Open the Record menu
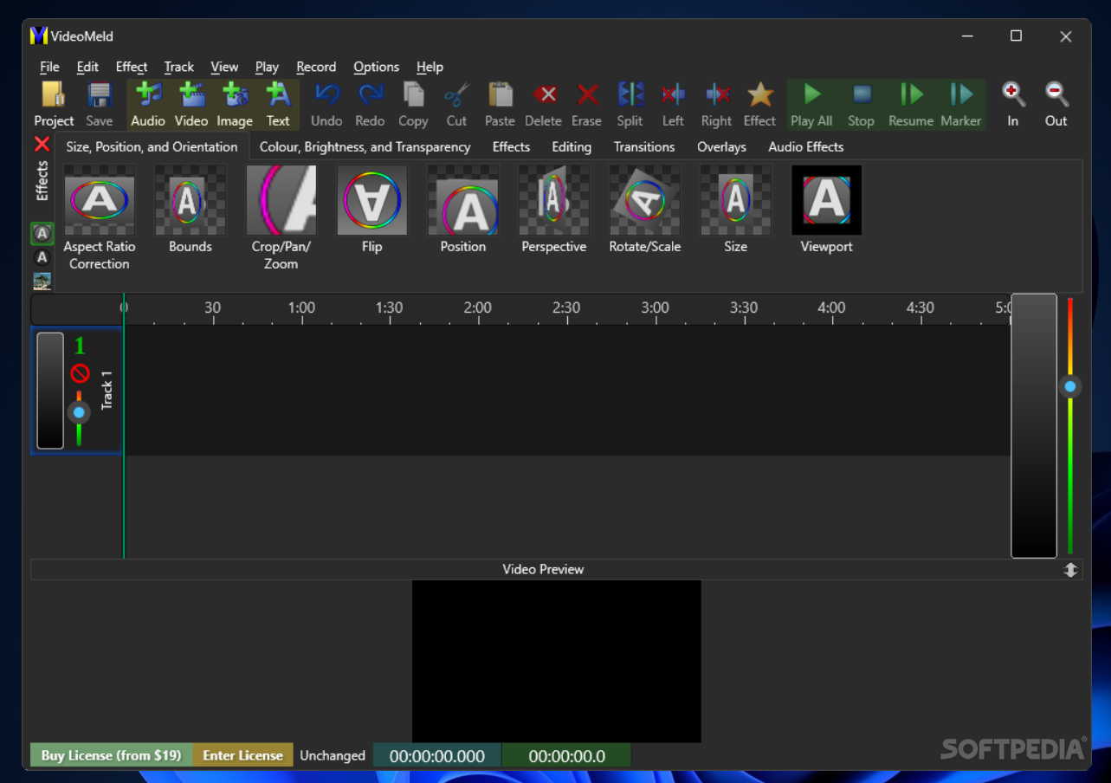 pyautogui.click(x=316, y=67)
